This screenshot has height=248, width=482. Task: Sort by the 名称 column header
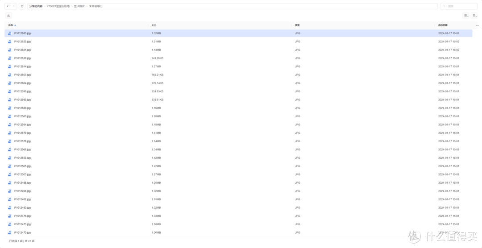pyautogui.click(x=10, y=25)
